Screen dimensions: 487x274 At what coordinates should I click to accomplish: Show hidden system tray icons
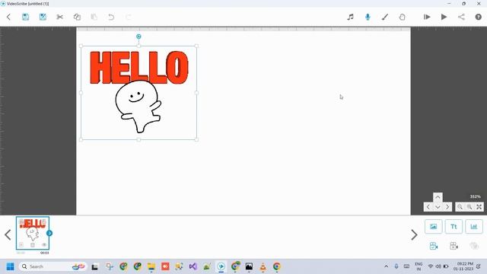(x=386, y=266)
